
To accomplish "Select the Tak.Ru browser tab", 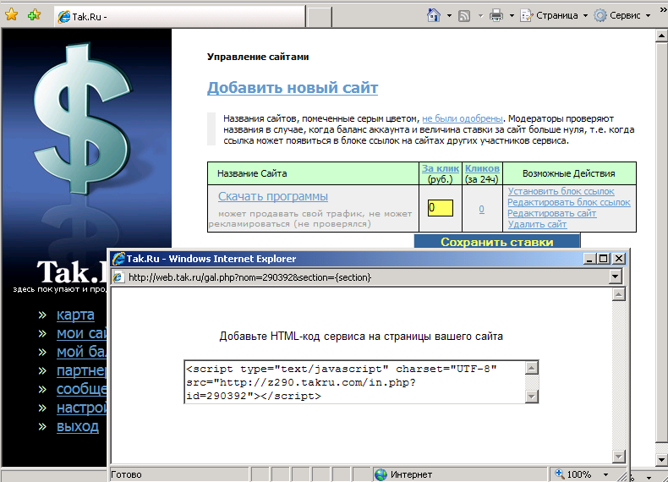I will pyautogui.click(x=179, y=17).
